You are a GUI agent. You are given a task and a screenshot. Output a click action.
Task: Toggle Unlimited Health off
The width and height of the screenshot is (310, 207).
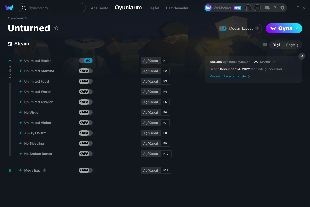pyautogui.click(x=86, y=61)
